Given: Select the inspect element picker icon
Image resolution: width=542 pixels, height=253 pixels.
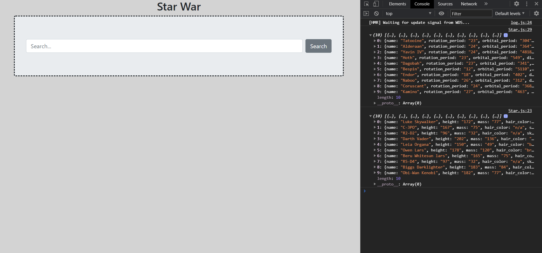Looking at the screenshot, I should (366, 4).
